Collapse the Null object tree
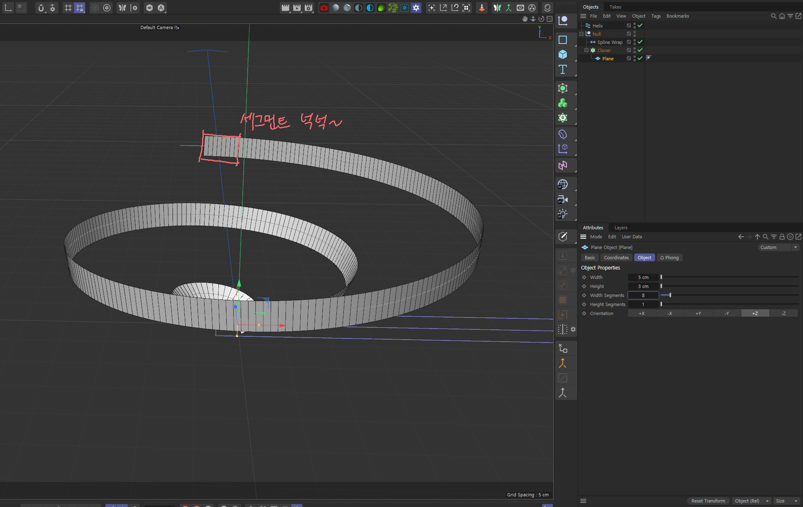Viewport: 803px width, 507px height. 581,34
